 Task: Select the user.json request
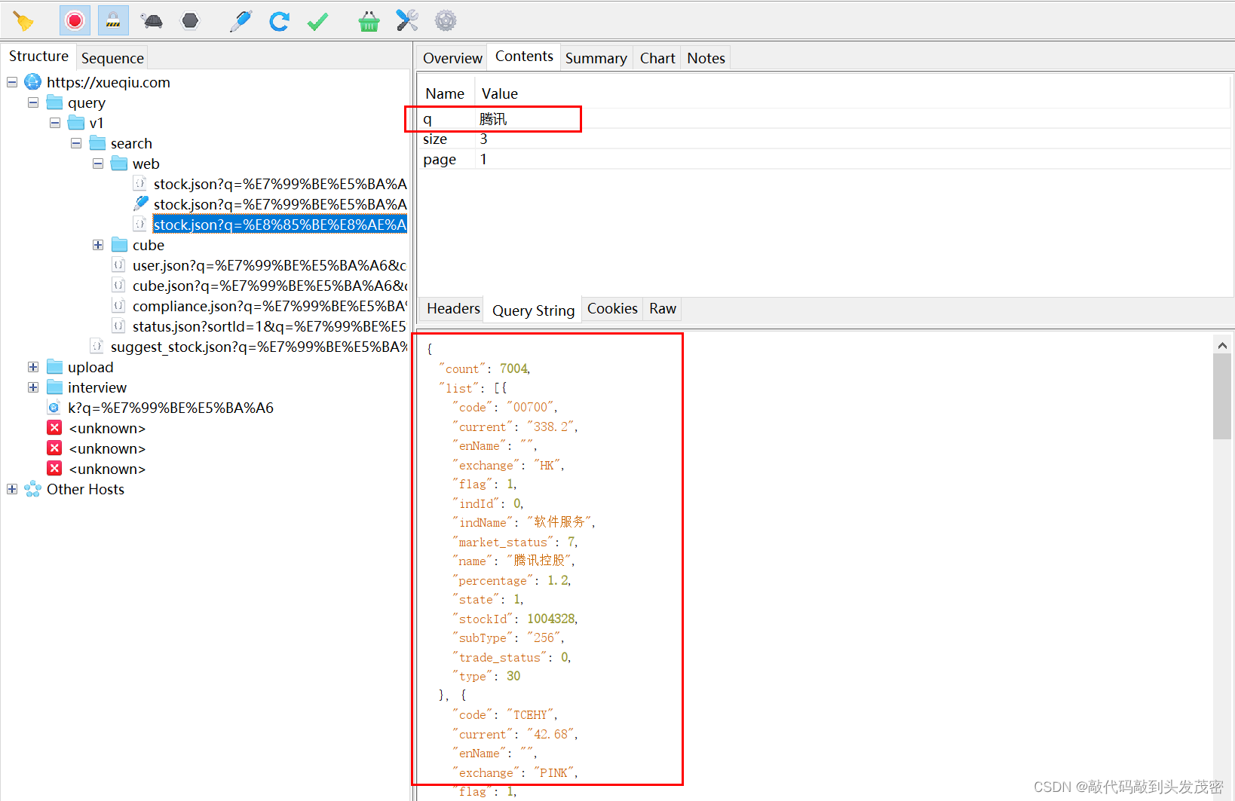[269, 265]
